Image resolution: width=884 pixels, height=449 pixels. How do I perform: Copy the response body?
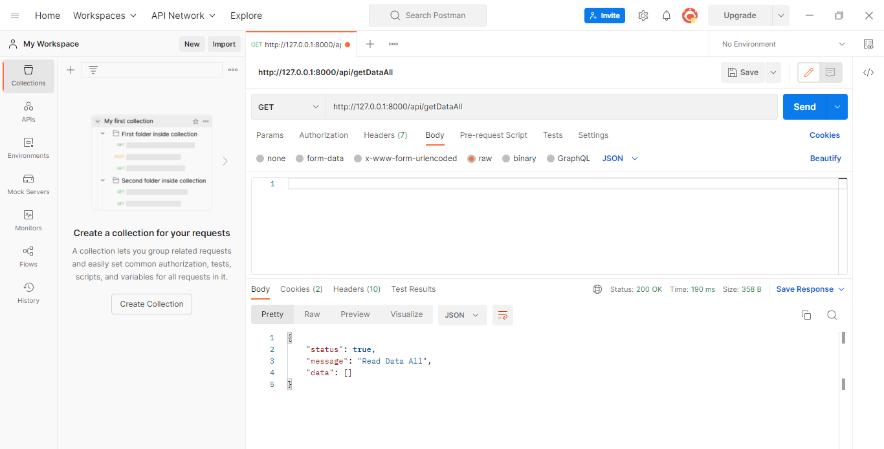[x=806, y=315]
